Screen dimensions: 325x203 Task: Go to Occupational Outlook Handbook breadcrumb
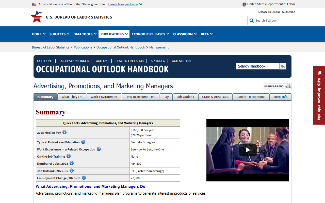click(x=121, y=47)
